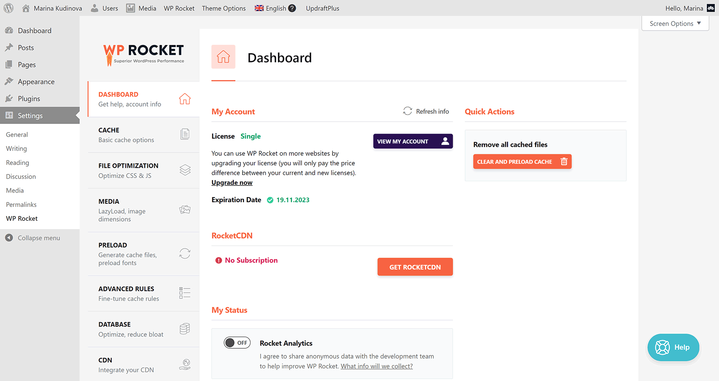Click the checklist icon in Advanced Rules tab
Image resolution: width=719 pixels, height=381 pixels.
[185, 293]
